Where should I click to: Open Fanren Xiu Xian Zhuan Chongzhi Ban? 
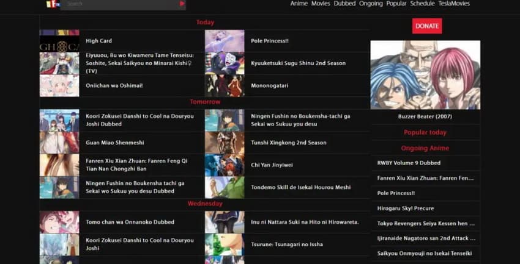[136, 165]
